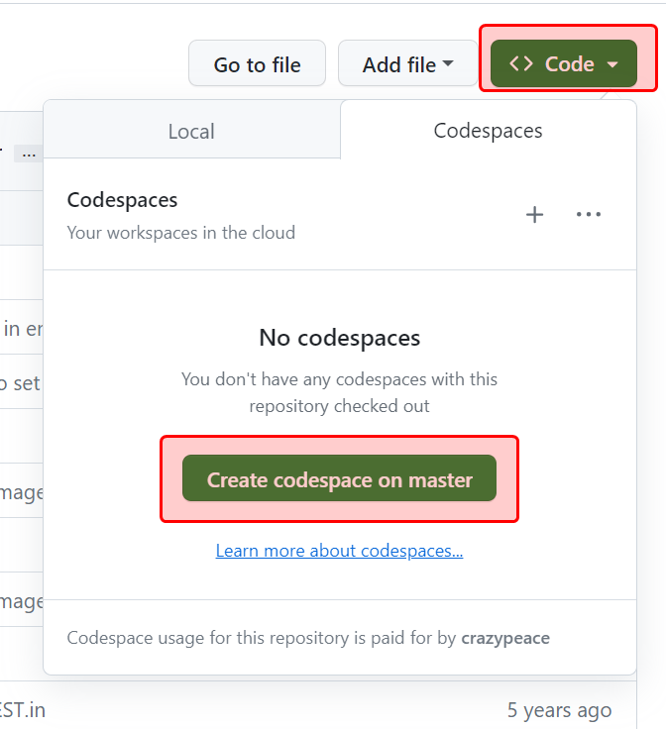Switch to the Local tab
666x729 pixels.
coord(191,132)
